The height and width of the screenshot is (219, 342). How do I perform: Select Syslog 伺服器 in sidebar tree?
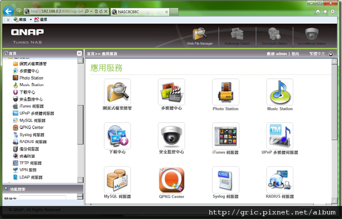[28, 135]
